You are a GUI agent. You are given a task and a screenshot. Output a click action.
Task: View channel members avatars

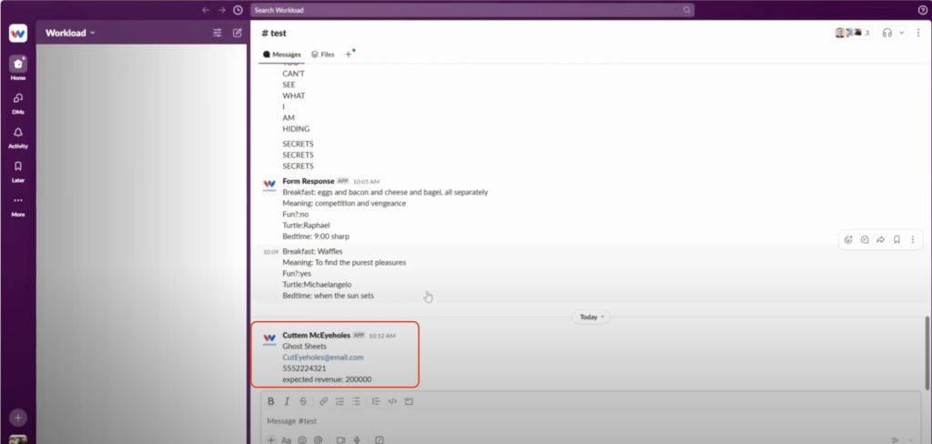pos(852,34)
